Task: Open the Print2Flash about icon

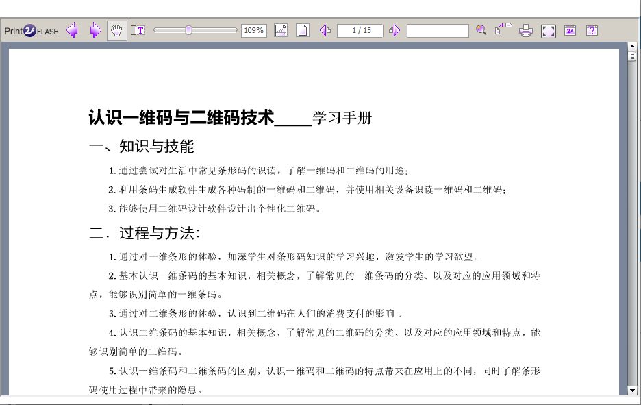Action: (x=570, y=31)
